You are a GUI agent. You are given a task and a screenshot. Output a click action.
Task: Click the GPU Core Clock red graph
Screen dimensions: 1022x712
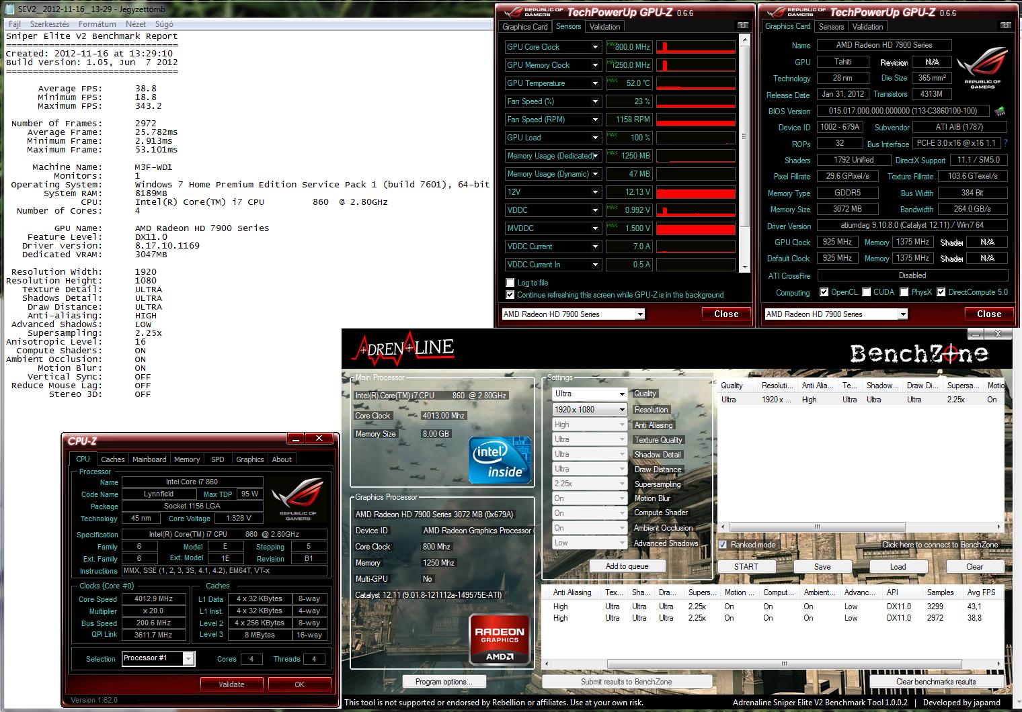point(695,47)
